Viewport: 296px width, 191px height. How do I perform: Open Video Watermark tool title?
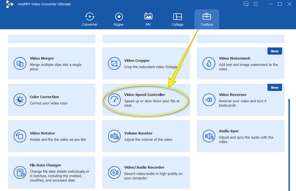click(234, 59)
